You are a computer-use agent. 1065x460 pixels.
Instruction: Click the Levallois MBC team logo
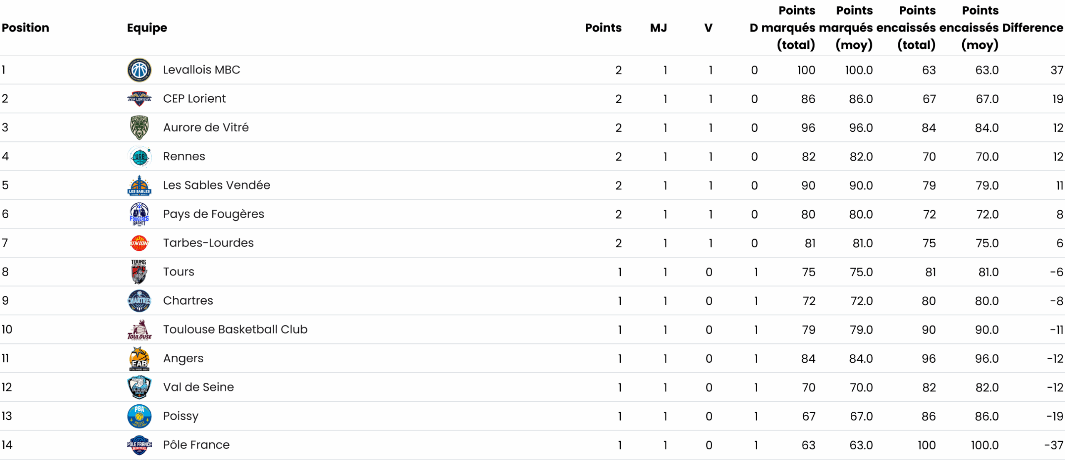[x=139, y=70]
